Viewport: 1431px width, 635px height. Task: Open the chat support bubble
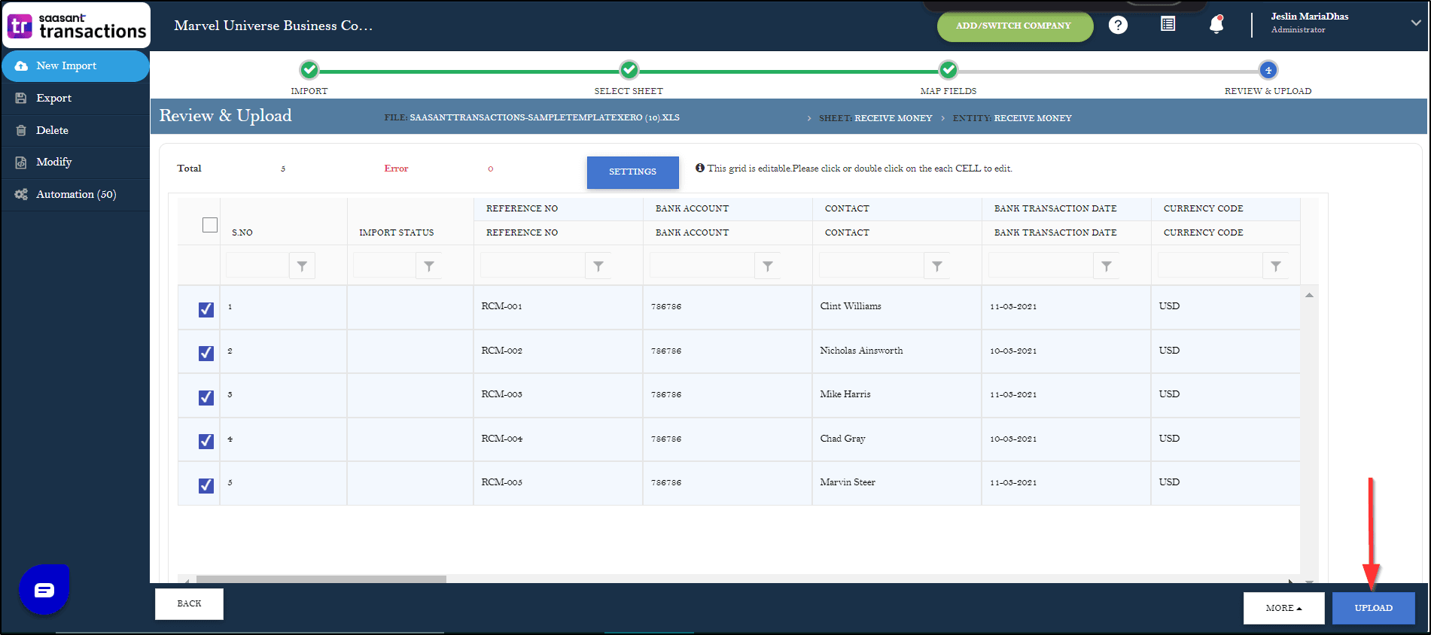44,590
